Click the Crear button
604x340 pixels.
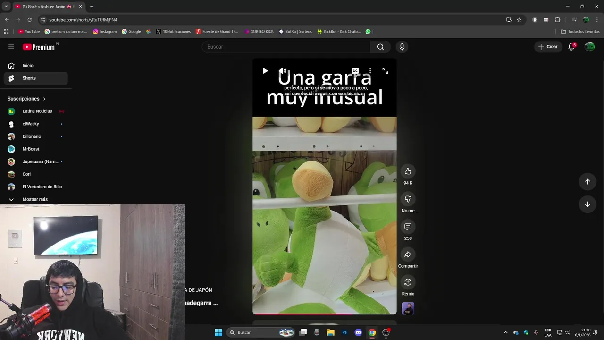[x=548, y=47]
